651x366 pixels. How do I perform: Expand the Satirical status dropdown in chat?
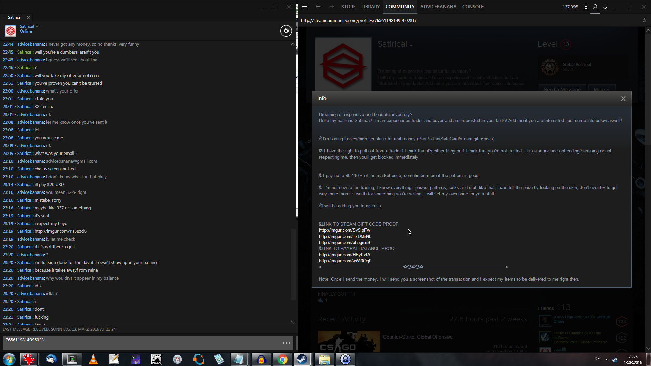tap(37, 26)
